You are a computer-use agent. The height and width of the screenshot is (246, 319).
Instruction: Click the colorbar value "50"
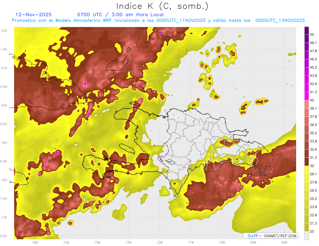click(x=312, y=35)
